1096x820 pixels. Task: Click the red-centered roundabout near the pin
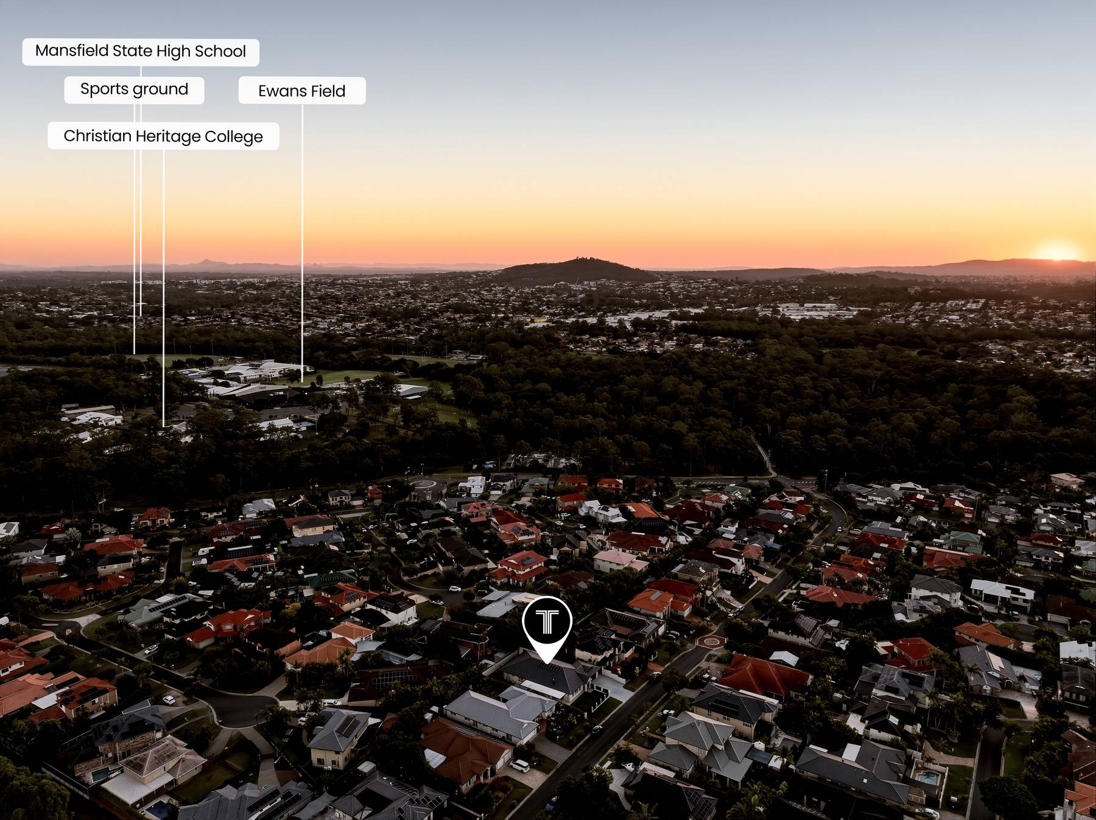pos(710,640)
